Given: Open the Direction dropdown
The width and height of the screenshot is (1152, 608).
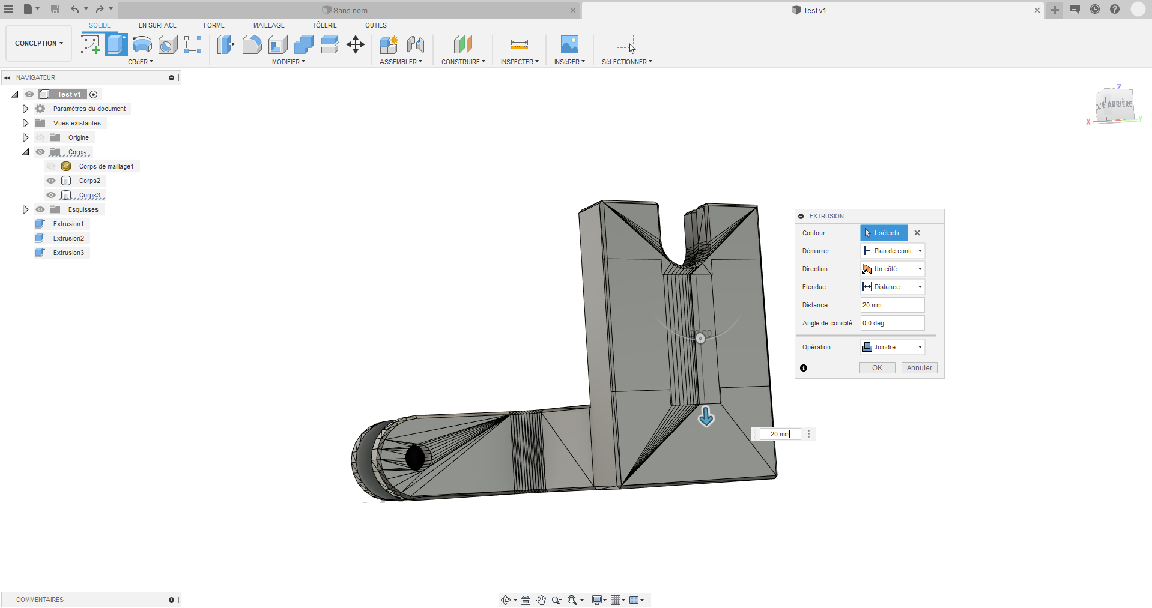Looking at the screenshot, I should pos(893,269).
